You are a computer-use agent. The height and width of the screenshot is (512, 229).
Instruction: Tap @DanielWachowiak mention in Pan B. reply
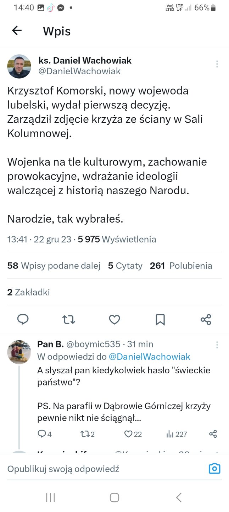[149, 357]
